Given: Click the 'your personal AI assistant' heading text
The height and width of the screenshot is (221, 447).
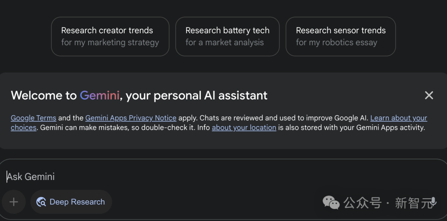Looking at the screenshot, I should pos(197,95).
